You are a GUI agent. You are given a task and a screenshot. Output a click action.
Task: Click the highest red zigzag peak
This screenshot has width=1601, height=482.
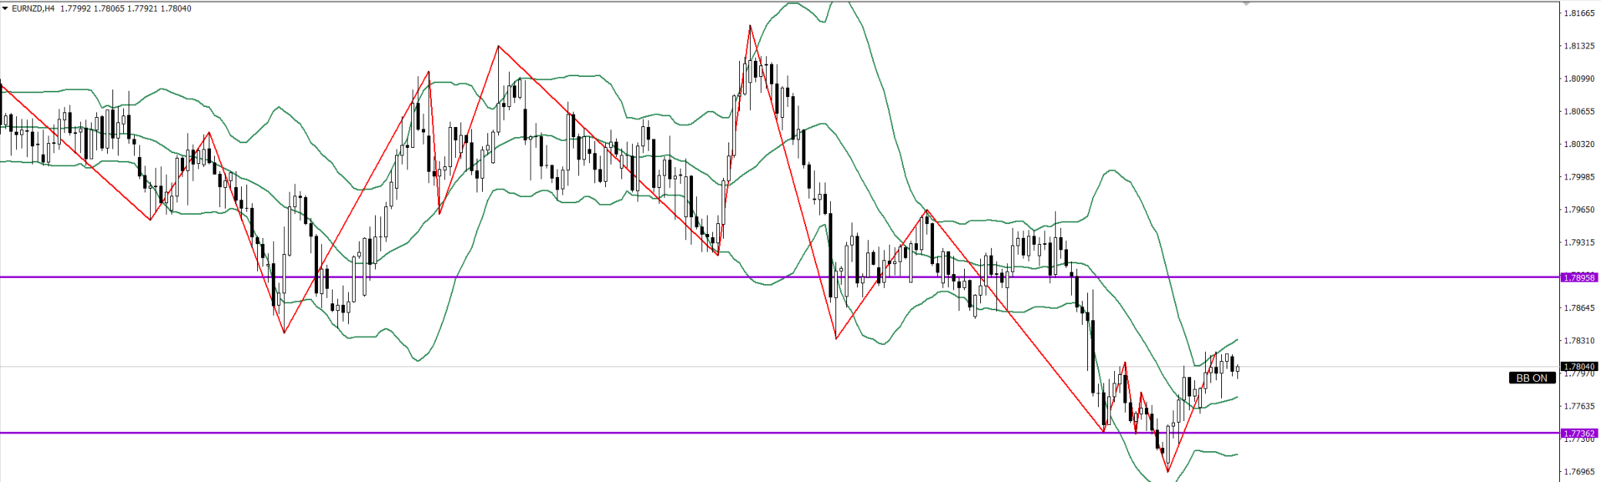coord(750,27)
